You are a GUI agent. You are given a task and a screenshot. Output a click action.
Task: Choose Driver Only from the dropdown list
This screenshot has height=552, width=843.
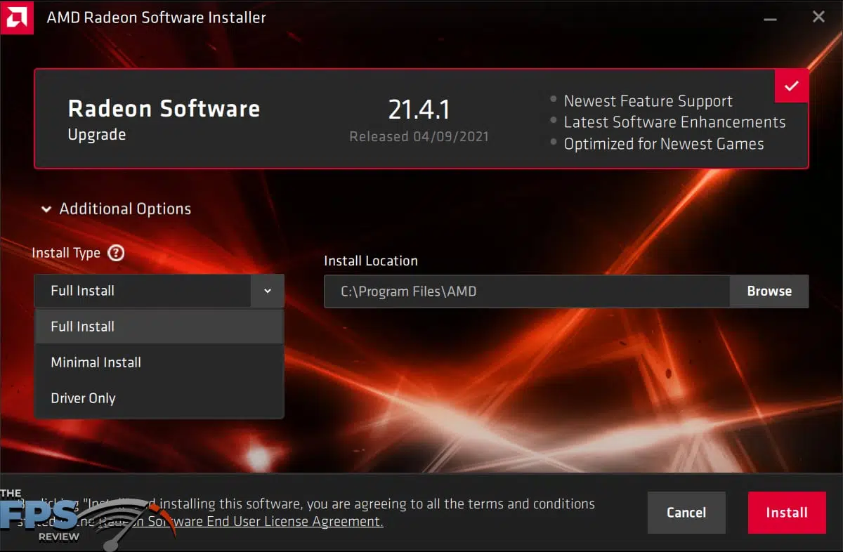tap(159, 398)
